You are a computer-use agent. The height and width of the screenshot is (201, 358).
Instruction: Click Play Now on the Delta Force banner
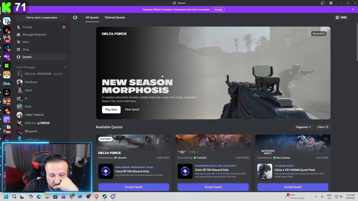pos(111,109)
